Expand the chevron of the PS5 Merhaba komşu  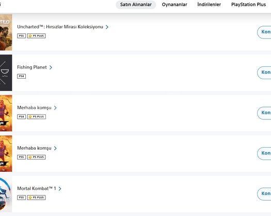pos(55,148)
